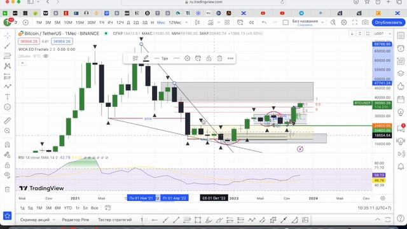Open the Редактор Pine tab
The image size is (407, 229).
(x=76, y=219)
